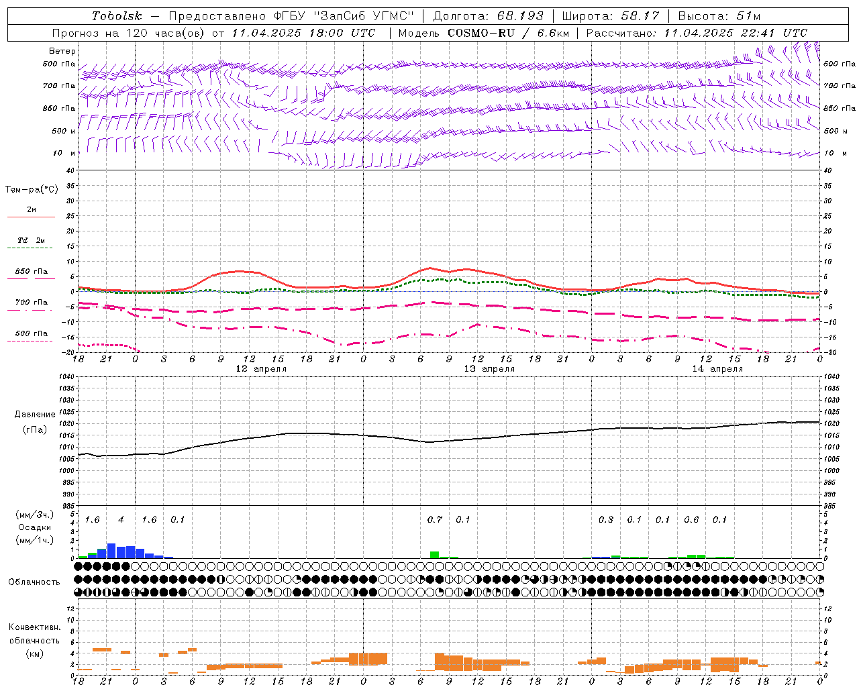Image resolution: width=859 pixels, height=687 pixels.
Task: Click the 'Давление' pressure panel label
Action: coord(35,415)
